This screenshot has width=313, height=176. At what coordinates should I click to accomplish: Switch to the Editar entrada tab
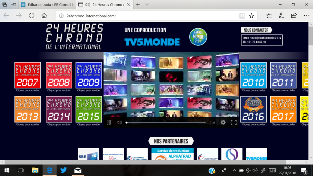[47, 5]
